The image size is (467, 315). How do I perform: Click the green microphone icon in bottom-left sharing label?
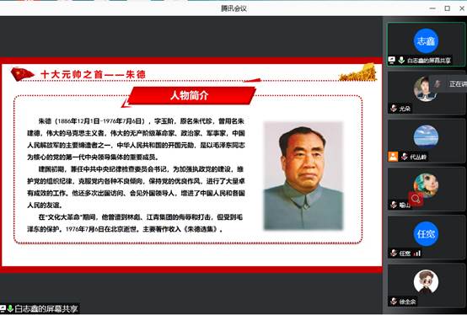coord(10,309)
